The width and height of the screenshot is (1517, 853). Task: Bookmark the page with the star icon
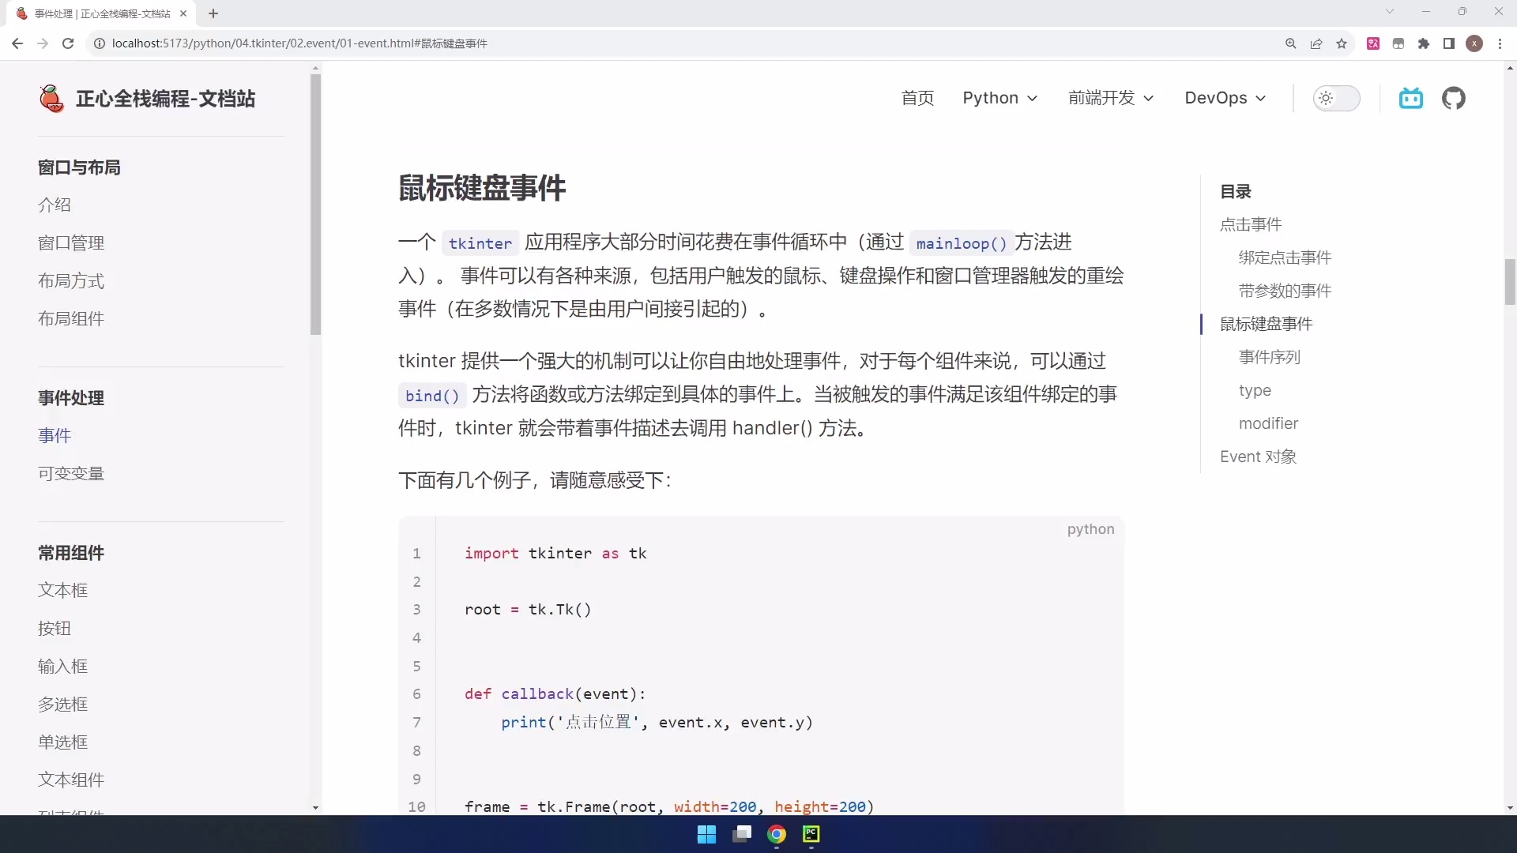point(1342,43)
